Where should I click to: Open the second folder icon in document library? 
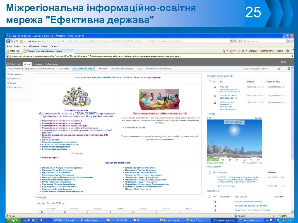click(214, 96)
